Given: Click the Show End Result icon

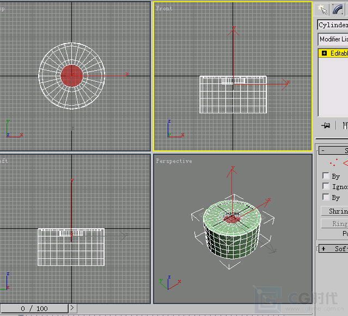Looking at the screenshot, I should pyautogui.click(x=345, y=126).
